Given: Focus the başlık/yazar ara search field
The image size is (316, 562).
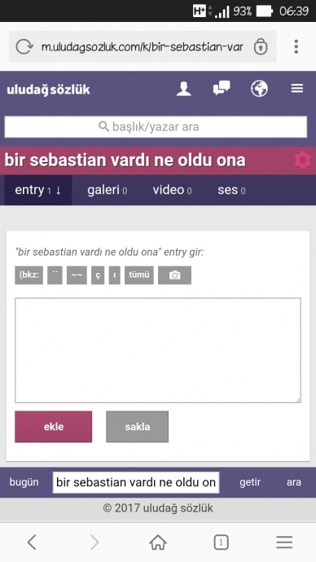Looking at the screenshot, I should [x=156, y=126].
